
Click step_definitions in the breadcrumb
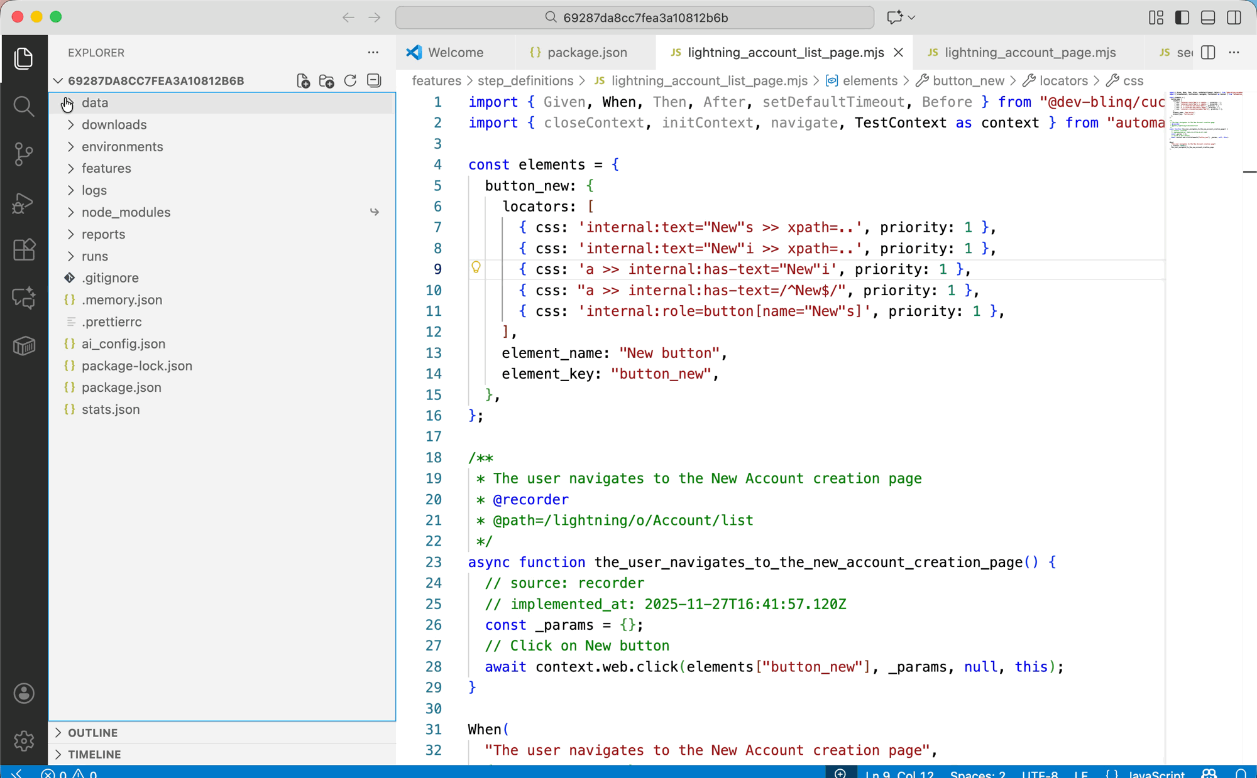525,81
